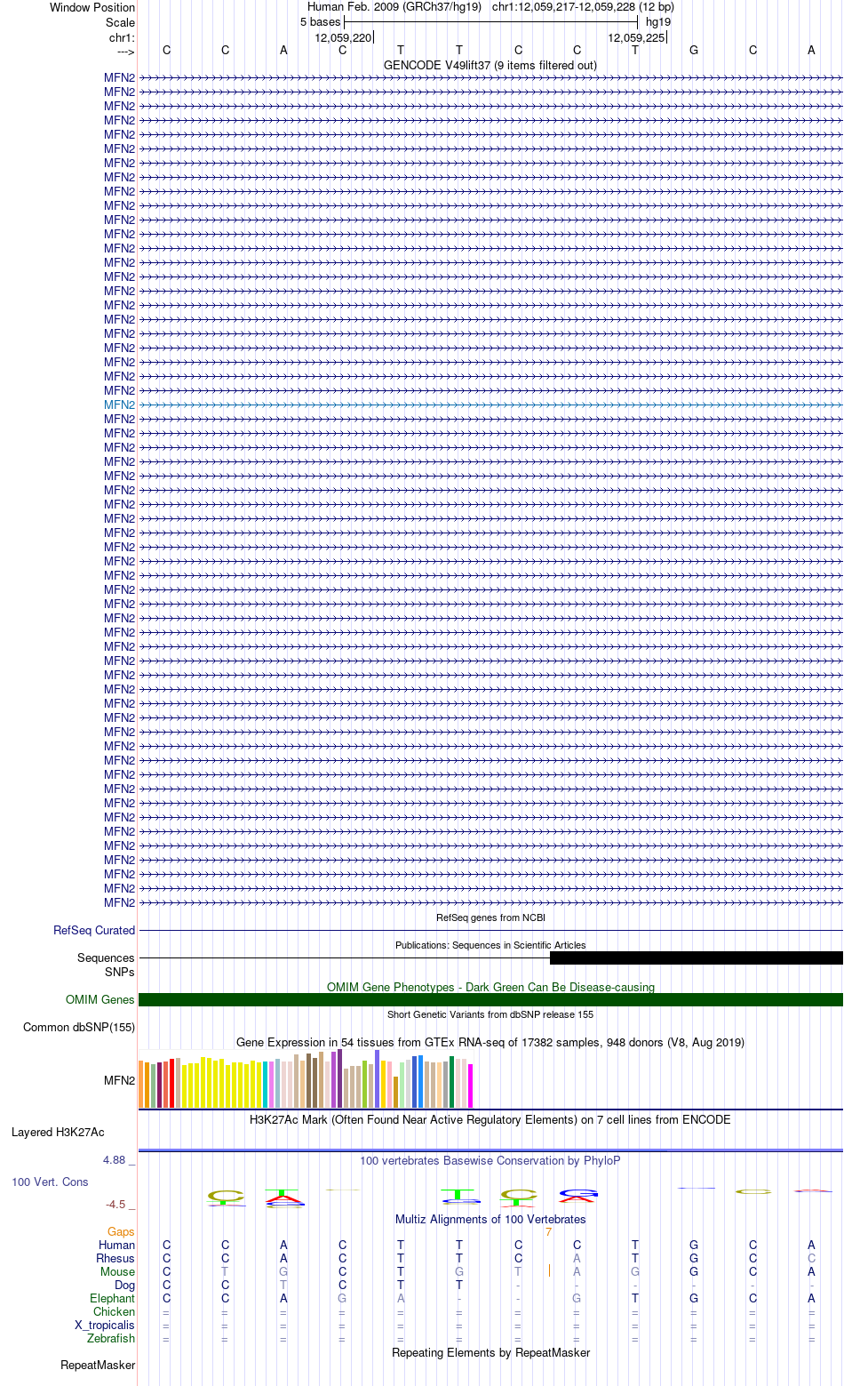Click the 5 bases scale bar label
The width and height of the screenshot is (844, 1386).
320,21
